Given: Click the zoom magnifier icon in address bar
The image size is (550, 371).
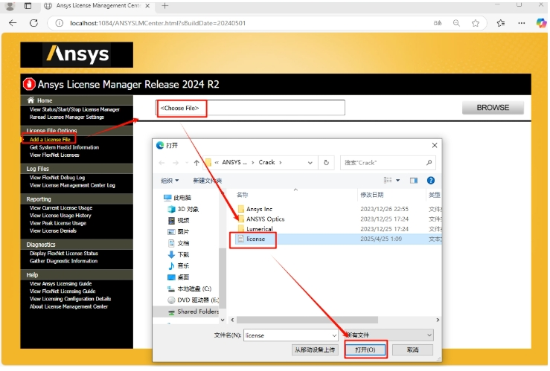Looking at the screenshot, I should click(x=456, y=23).
